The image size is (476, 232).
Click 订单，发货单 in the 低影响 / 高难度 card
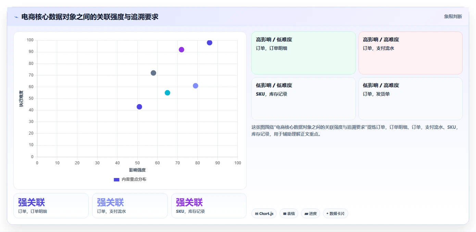tap(376, 94)
